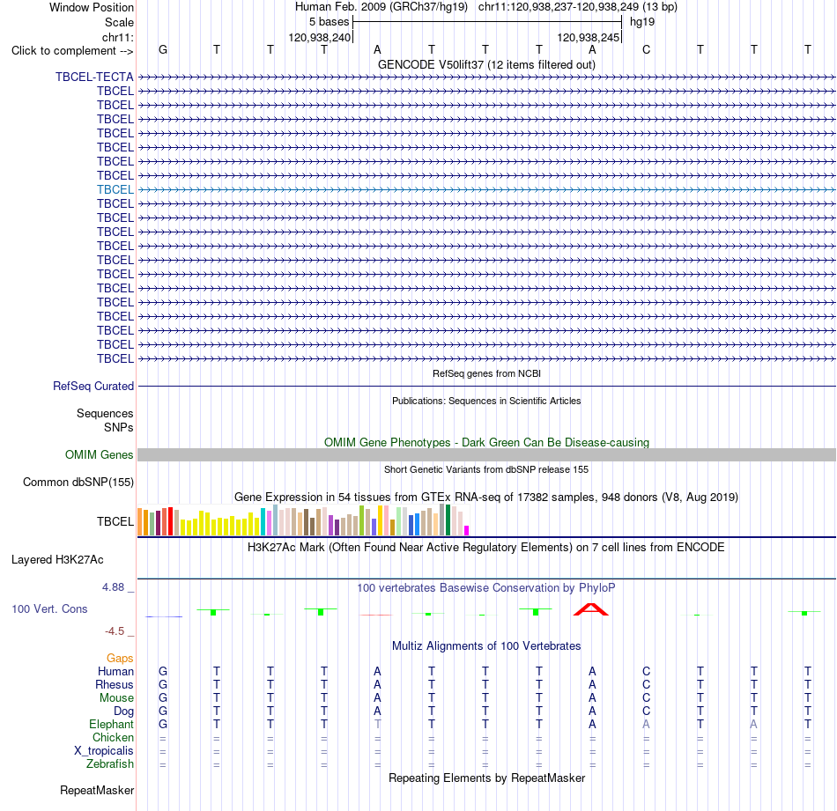Image resolution: width=837 pixels, height=811 pixels.
Task: Click the Window Position label
Action: coord(92,7)
